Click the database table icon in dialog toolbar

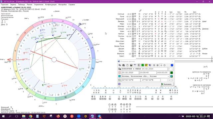tap(135, 65)
